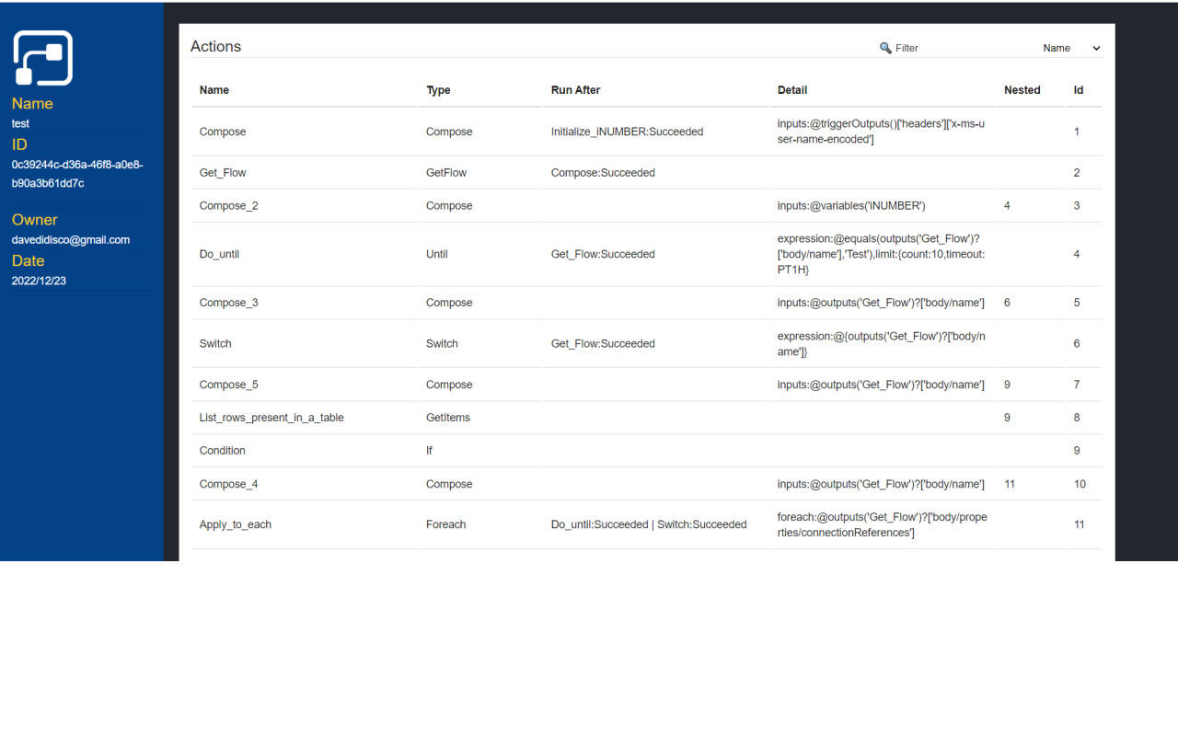Click the Power Automate flow logo icon
Screen dimensions: 1178x736
coord(43,58)
